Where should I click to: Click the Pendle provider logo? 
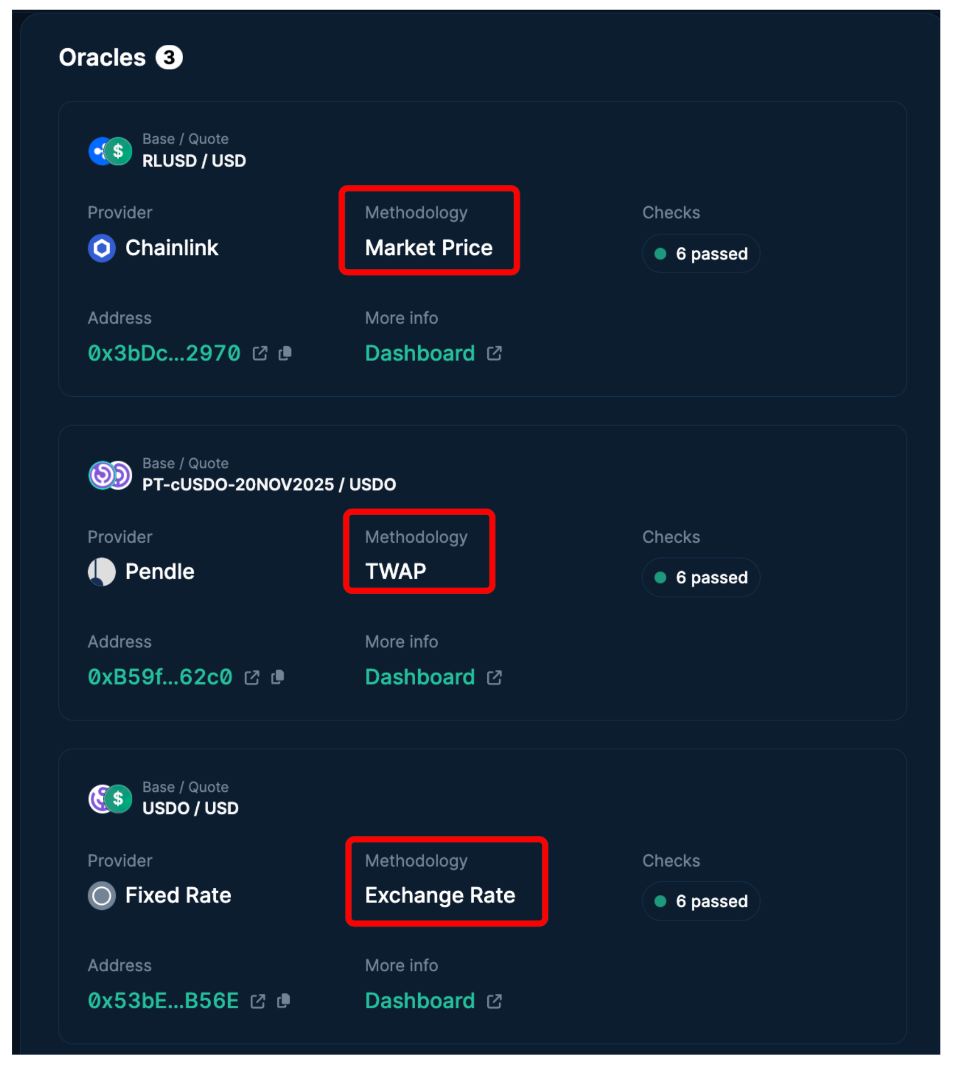click(102, 572)
